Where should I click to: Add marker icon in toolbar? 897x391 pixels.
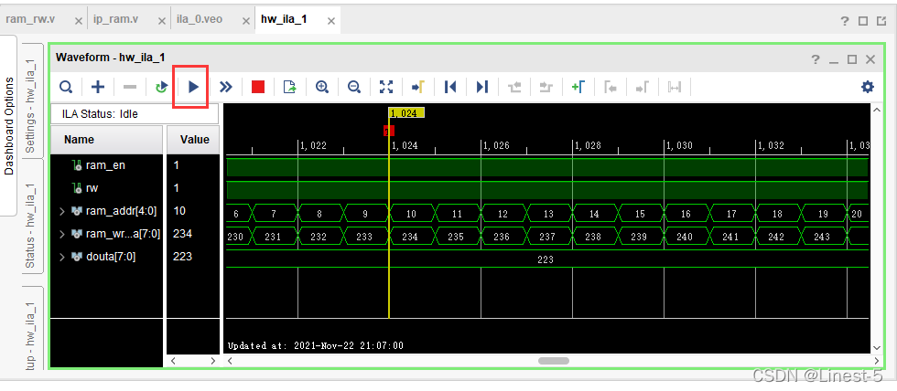tap(578, 87)
